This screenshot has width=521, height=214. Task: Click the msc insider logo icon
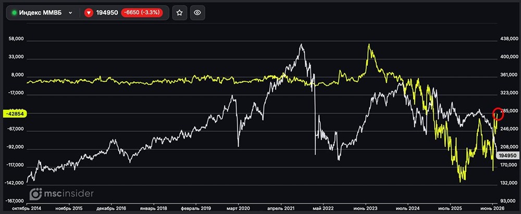tap(36, 194)
